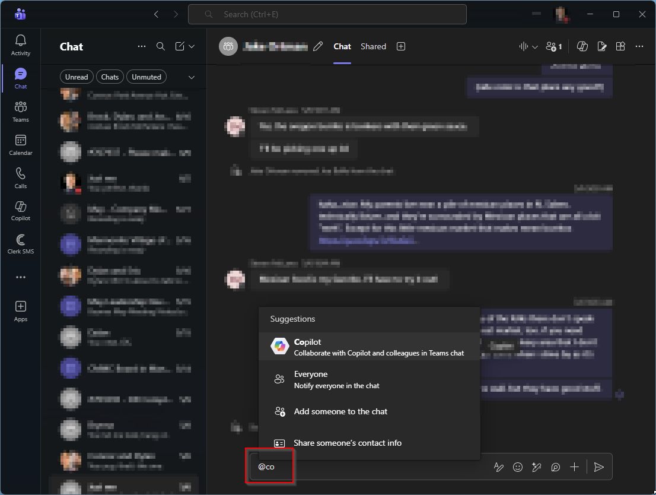Send the message
This screenshot has height=495, width=656.
[598, 467]
